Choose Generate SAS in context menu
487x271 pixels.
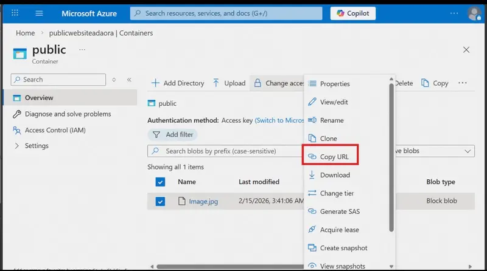click(x=334, y=211)
